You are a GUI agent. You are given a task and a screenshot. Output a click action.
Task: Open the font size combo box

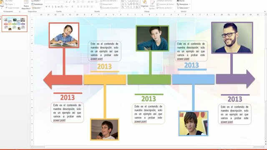pos(62,2)
